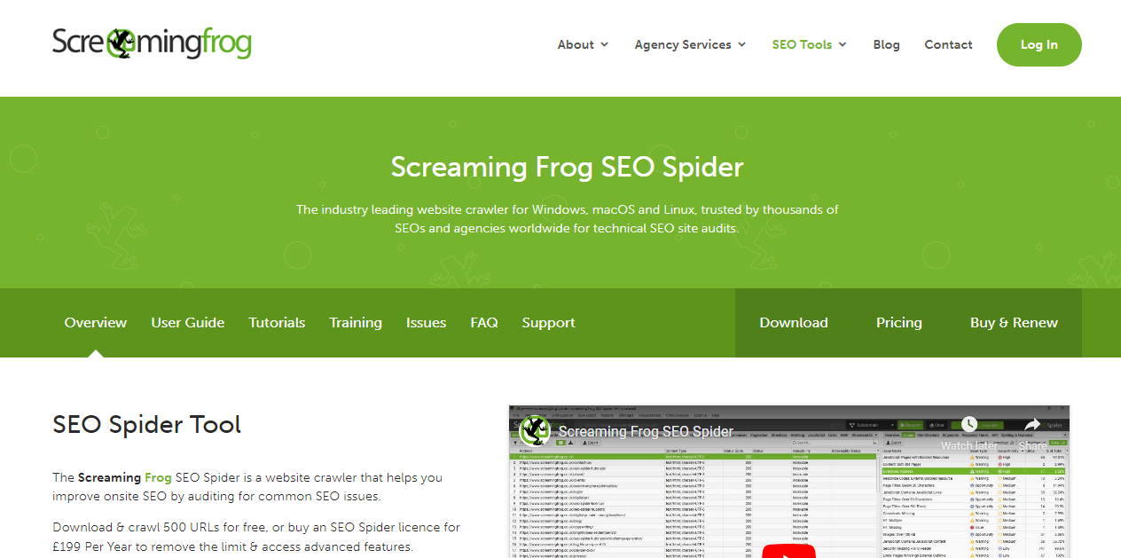Click the Watch later clock icon
The height and width of the screenshot is (558, 1121).
[x=968, y=426]
